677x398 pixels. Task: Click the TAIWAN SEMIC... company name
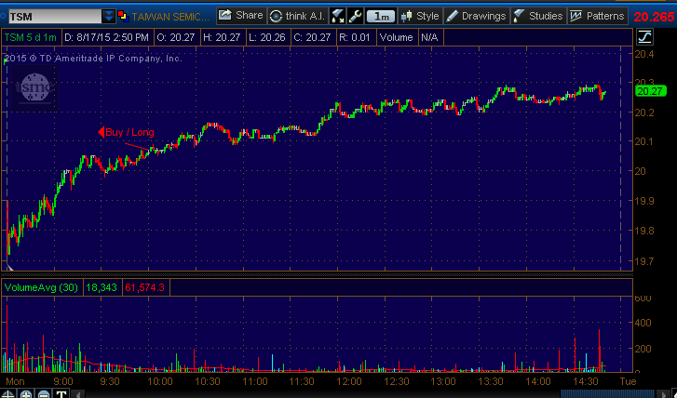[170, 17]
